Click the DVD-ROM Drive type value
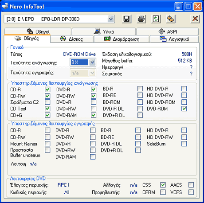Image resolution: width=204 pixels, height=203 pixels. pos(79,54)
